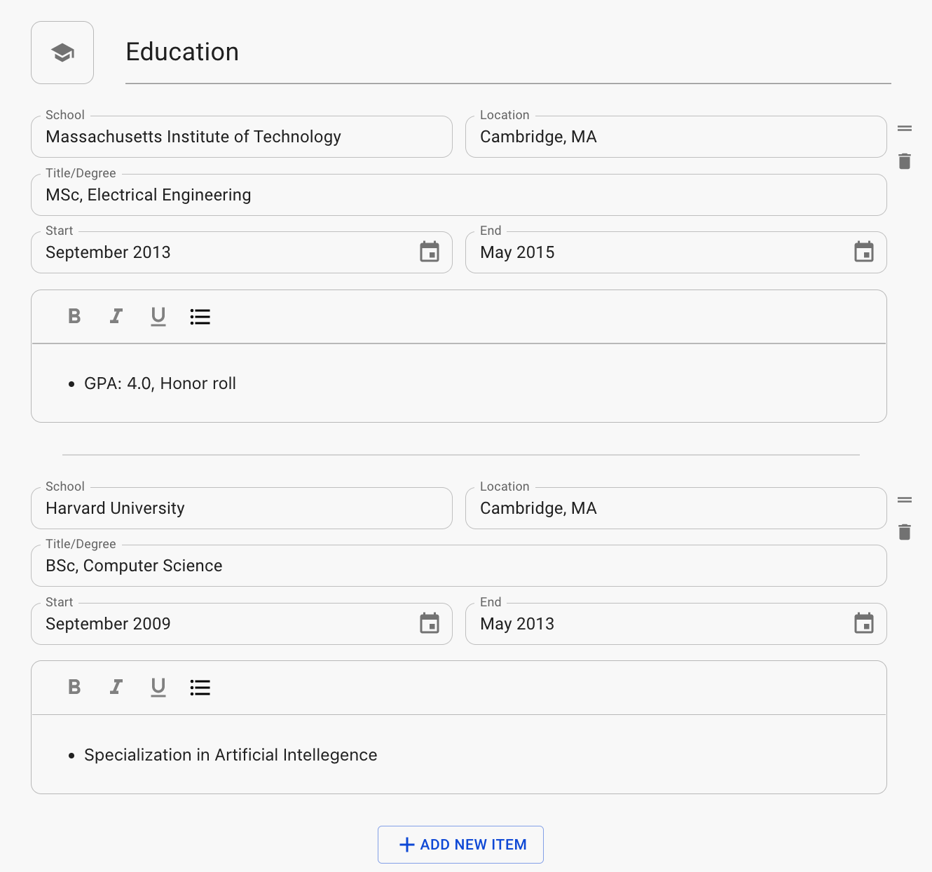932x872 pixels.
Task: Toggle bold in the MIT description editor
Action: pyautogui.click(x=74, y=316)
